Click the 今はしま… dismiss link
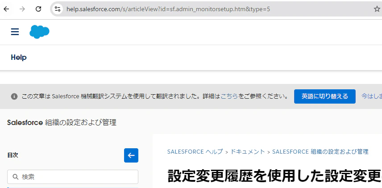The image size is (382, 188). (x=372, y=96)
